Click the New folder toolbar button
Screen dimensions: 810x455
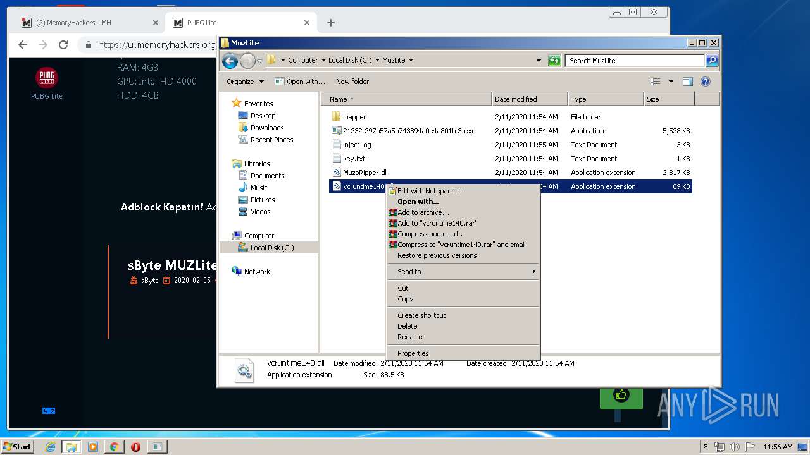pos(352,82)
